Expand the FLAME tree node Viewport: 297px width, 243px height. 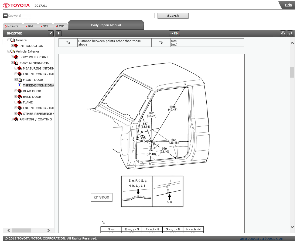(x=16, y=102)
